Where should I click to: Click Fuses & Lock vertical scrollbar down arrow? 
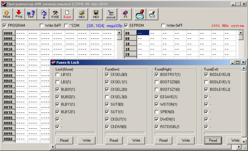pos(244,142)
